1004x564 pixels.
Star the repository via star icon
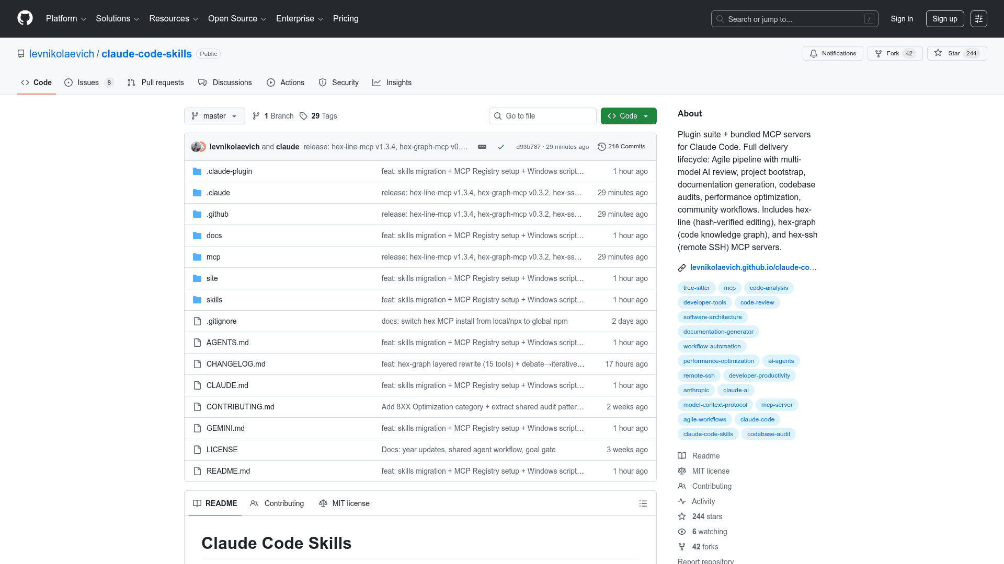tap(938, 53)
